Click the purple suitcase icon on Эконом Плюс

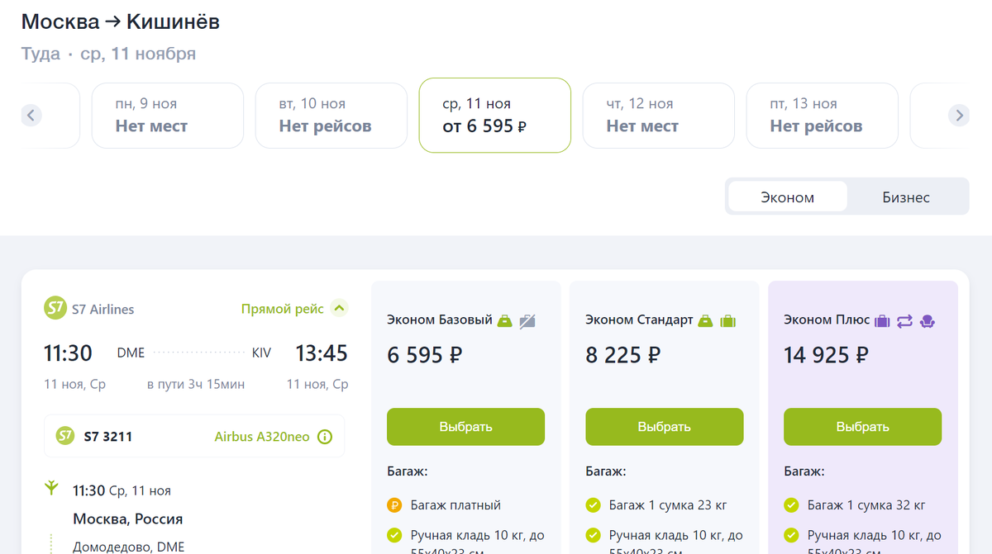(x=882, y=321)
